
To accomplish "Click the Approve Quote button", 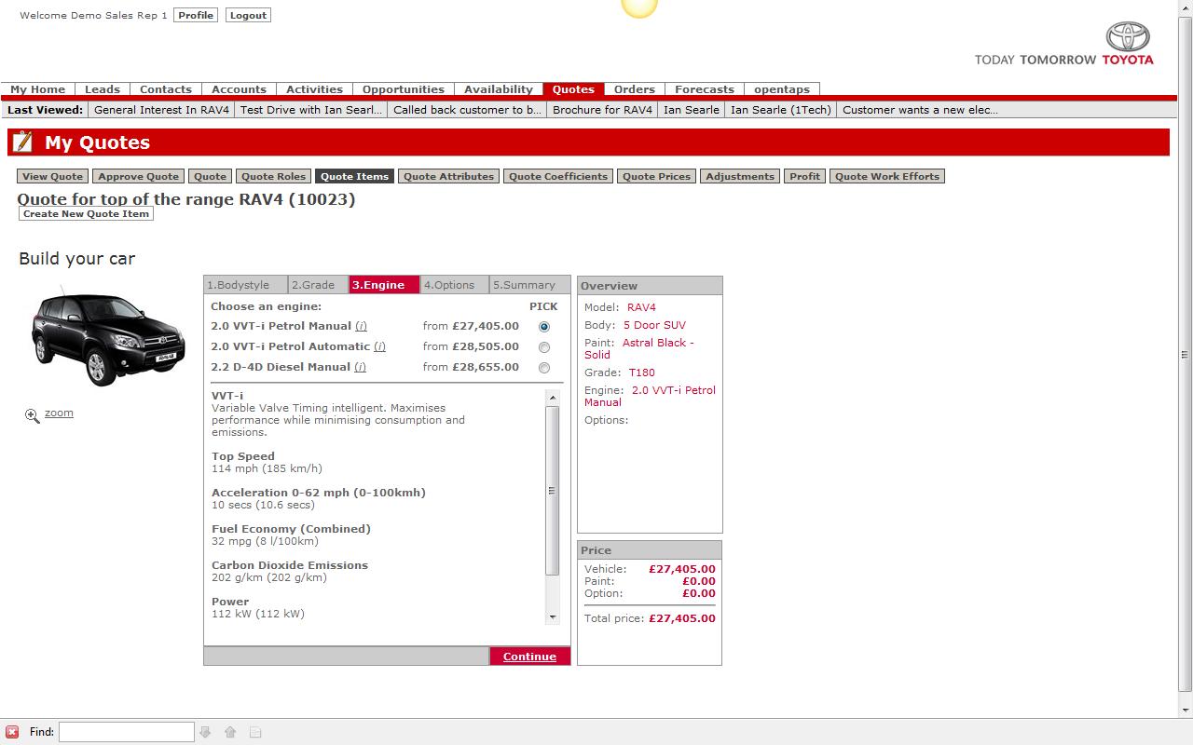I will pos(139,176).
